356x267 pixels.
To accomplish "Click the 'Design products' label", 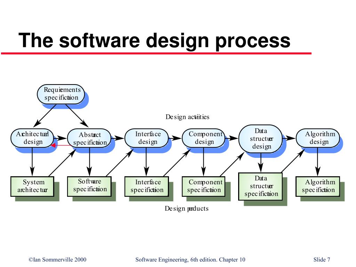I will tap(187, 209).
